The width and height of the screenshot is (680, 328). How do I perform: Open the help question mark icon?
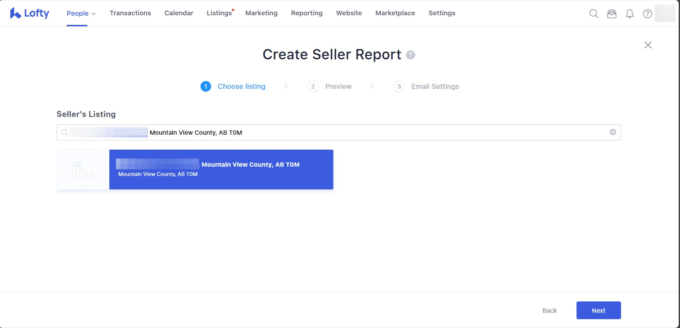tap(647, 14)
